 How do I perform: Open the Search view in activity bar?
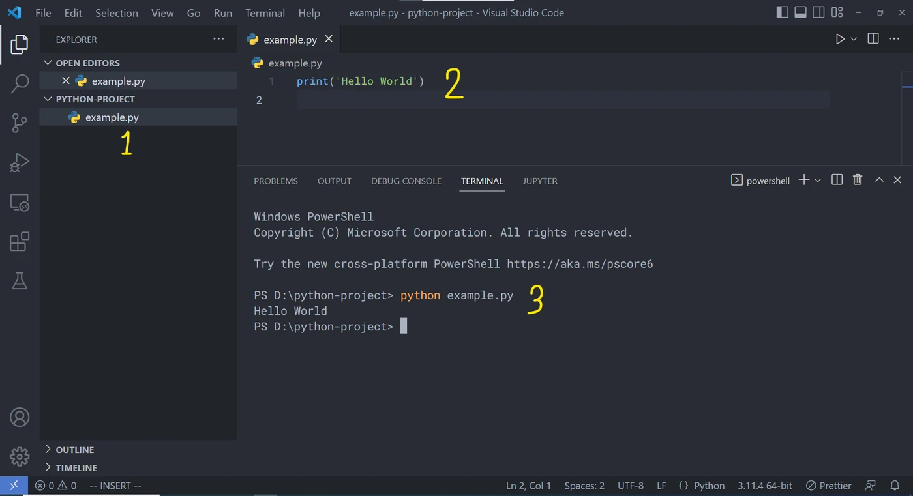(x=20, y=83)
